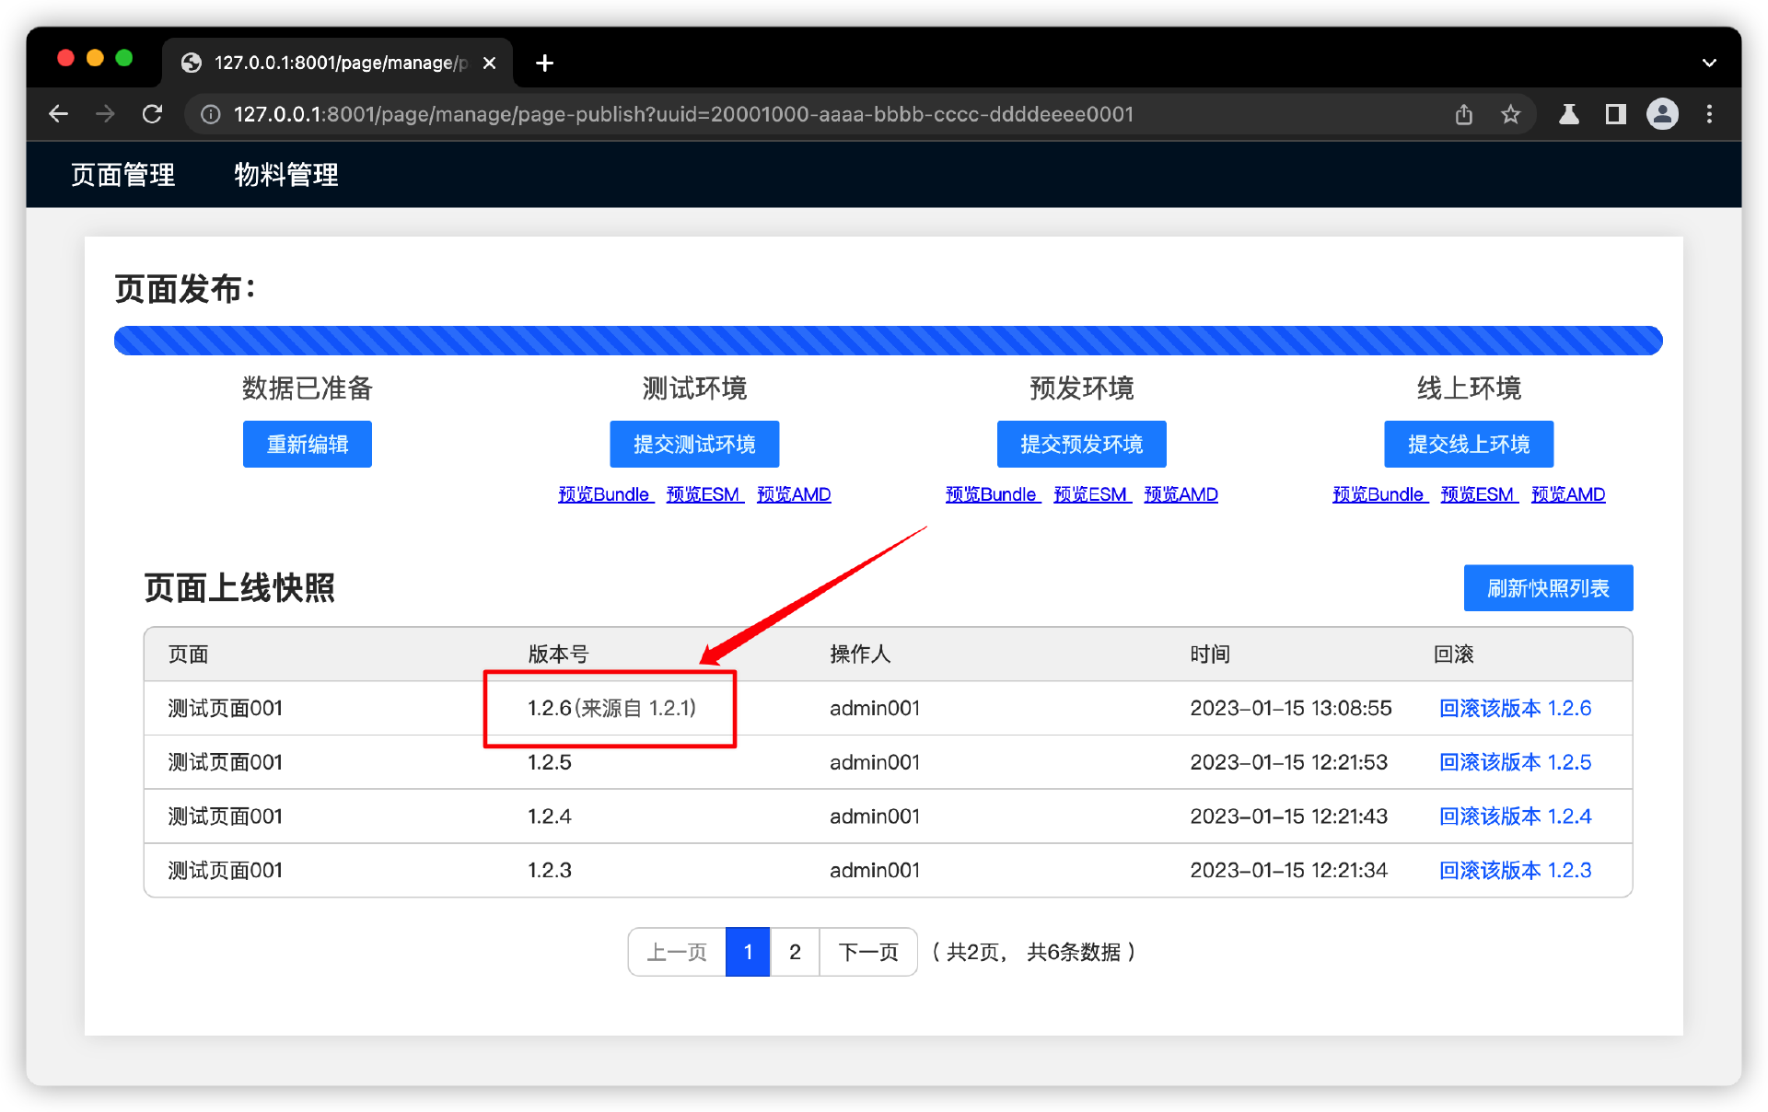The width and height of the screenshot is (1768, 1112).
Task: Click the 重新编辑 button
Action: (x=307, y=445)
